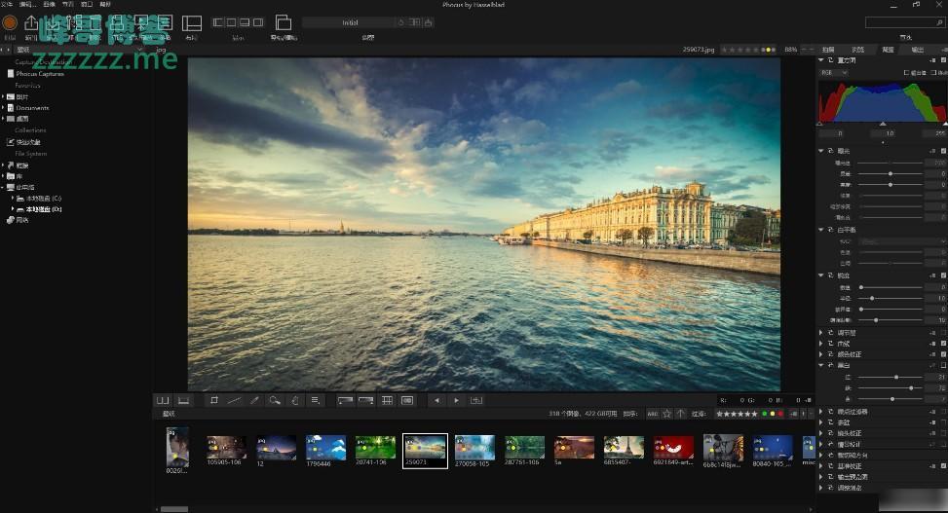The height and width of the screenshot is (513, 948).
Task: Select the 6921849 red thumbnail image
Action: pos(673,448)
